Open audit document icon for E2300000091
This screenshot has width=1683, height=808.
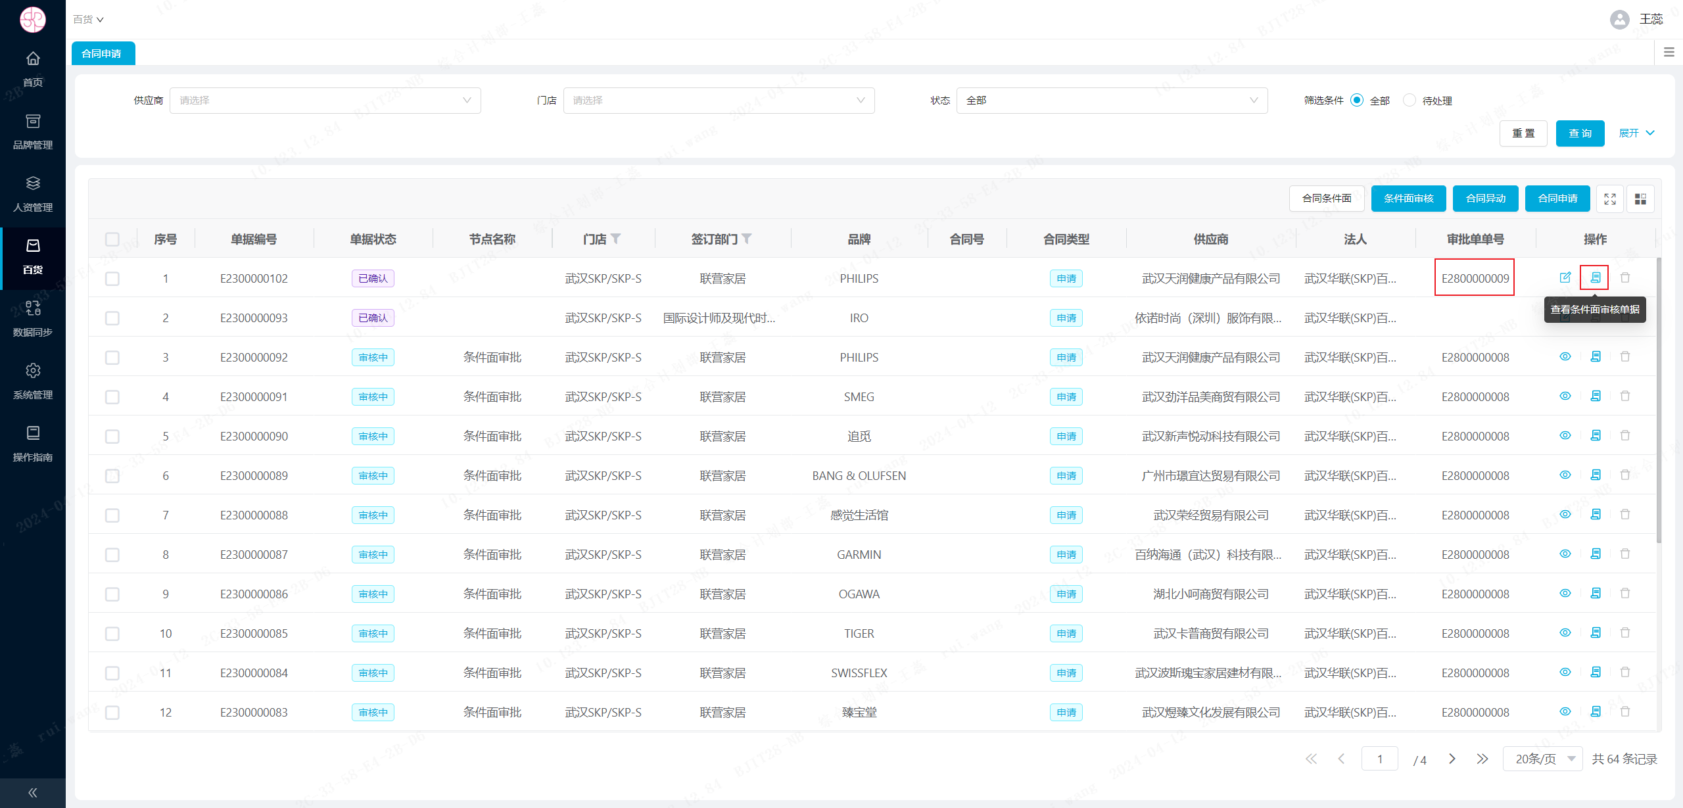click(x=1596, y=396)
